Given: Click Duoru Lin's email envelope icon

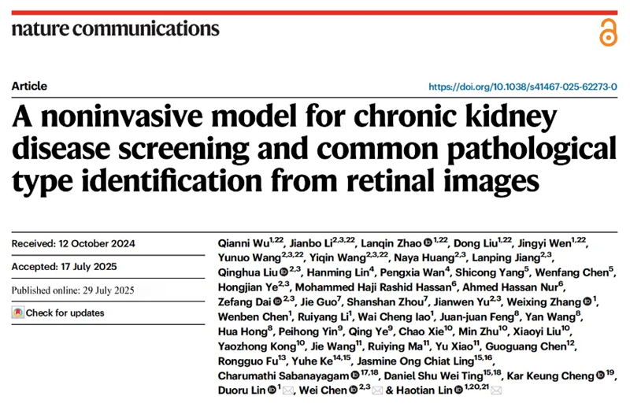Looking at the screenshot, I should (287, 390).
